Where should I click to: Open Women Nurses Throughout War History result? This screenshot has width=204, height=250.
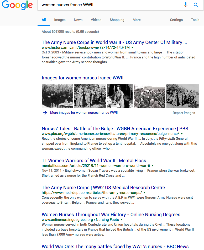pyautogui.click(x=111, y=215)
